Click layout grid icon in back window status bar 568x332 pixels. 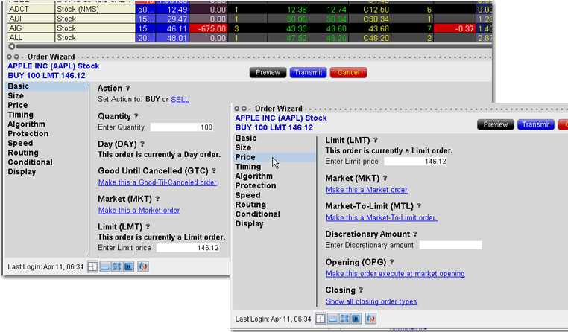92,267
